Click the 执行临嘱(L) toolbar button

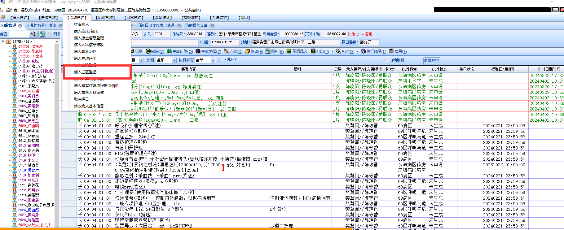[373, 51]
